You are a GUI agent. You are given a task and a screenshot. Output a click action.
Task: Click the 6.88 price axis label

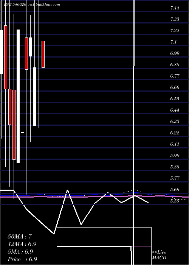(x=175, y=65)
